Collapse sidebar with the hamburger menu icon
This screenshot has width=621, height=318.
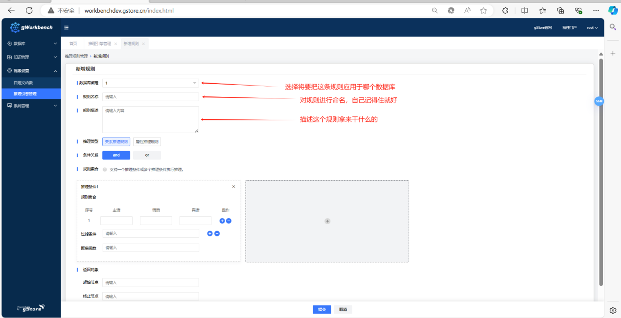[66, 27]
